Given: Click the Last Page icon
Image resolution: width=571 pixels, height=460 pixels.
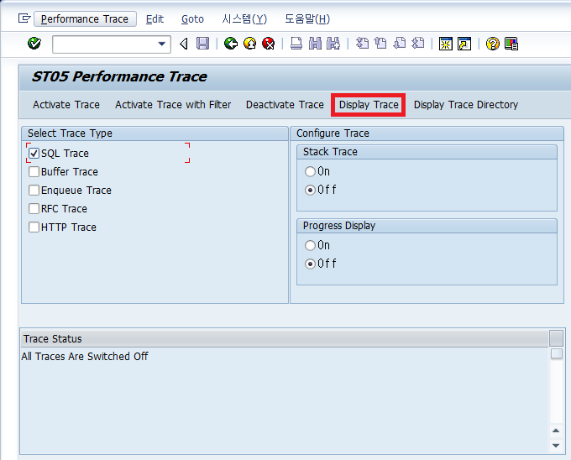Looking at the screenshot, I should (x=418, y=44).
